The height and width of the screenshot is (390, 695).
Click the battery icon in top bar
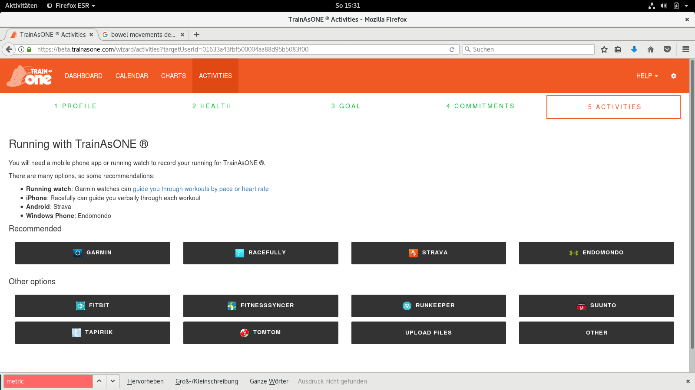point(676,6)
